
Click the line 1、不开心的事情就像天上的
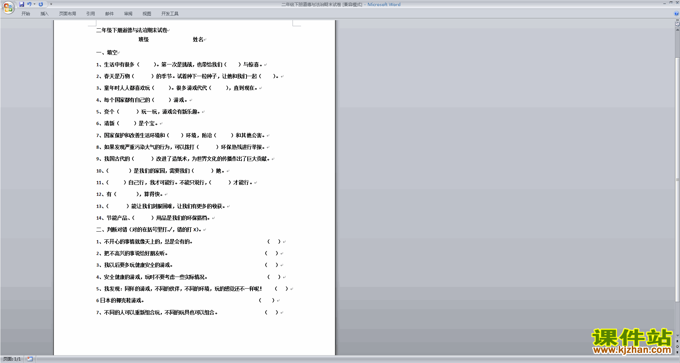point(144,242)
